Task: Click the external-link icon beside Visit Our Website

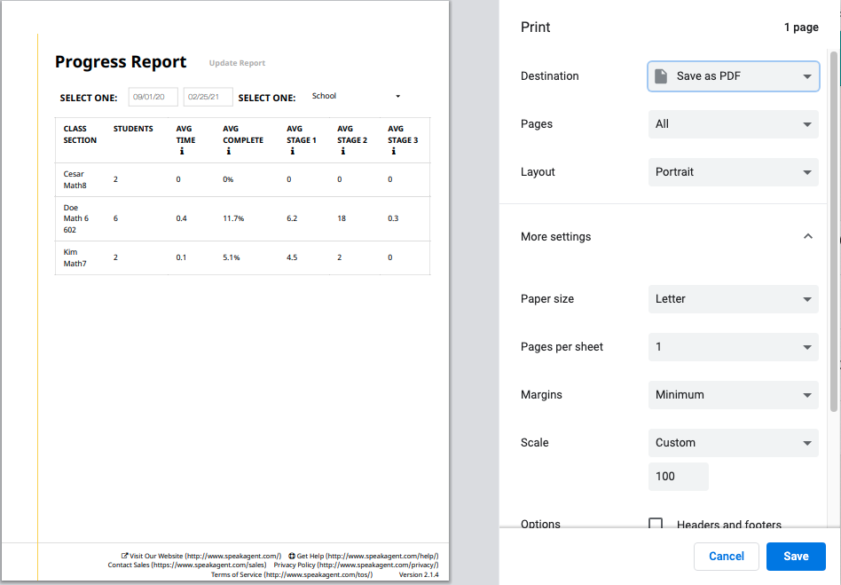Action: [124, 554]
